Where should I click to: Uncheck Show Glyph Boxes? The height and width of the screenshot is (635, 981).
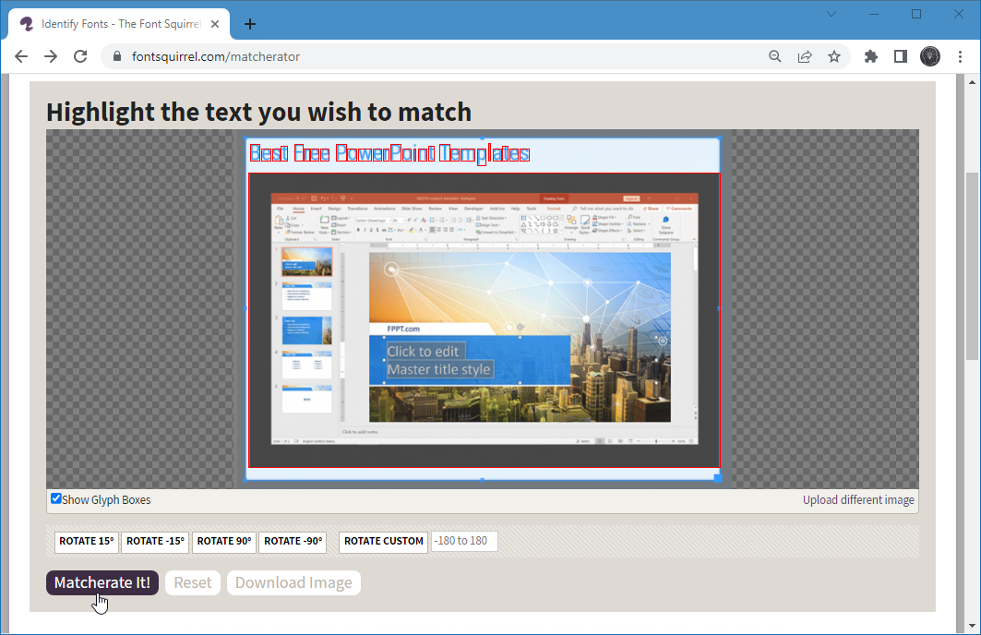point(56,498)
